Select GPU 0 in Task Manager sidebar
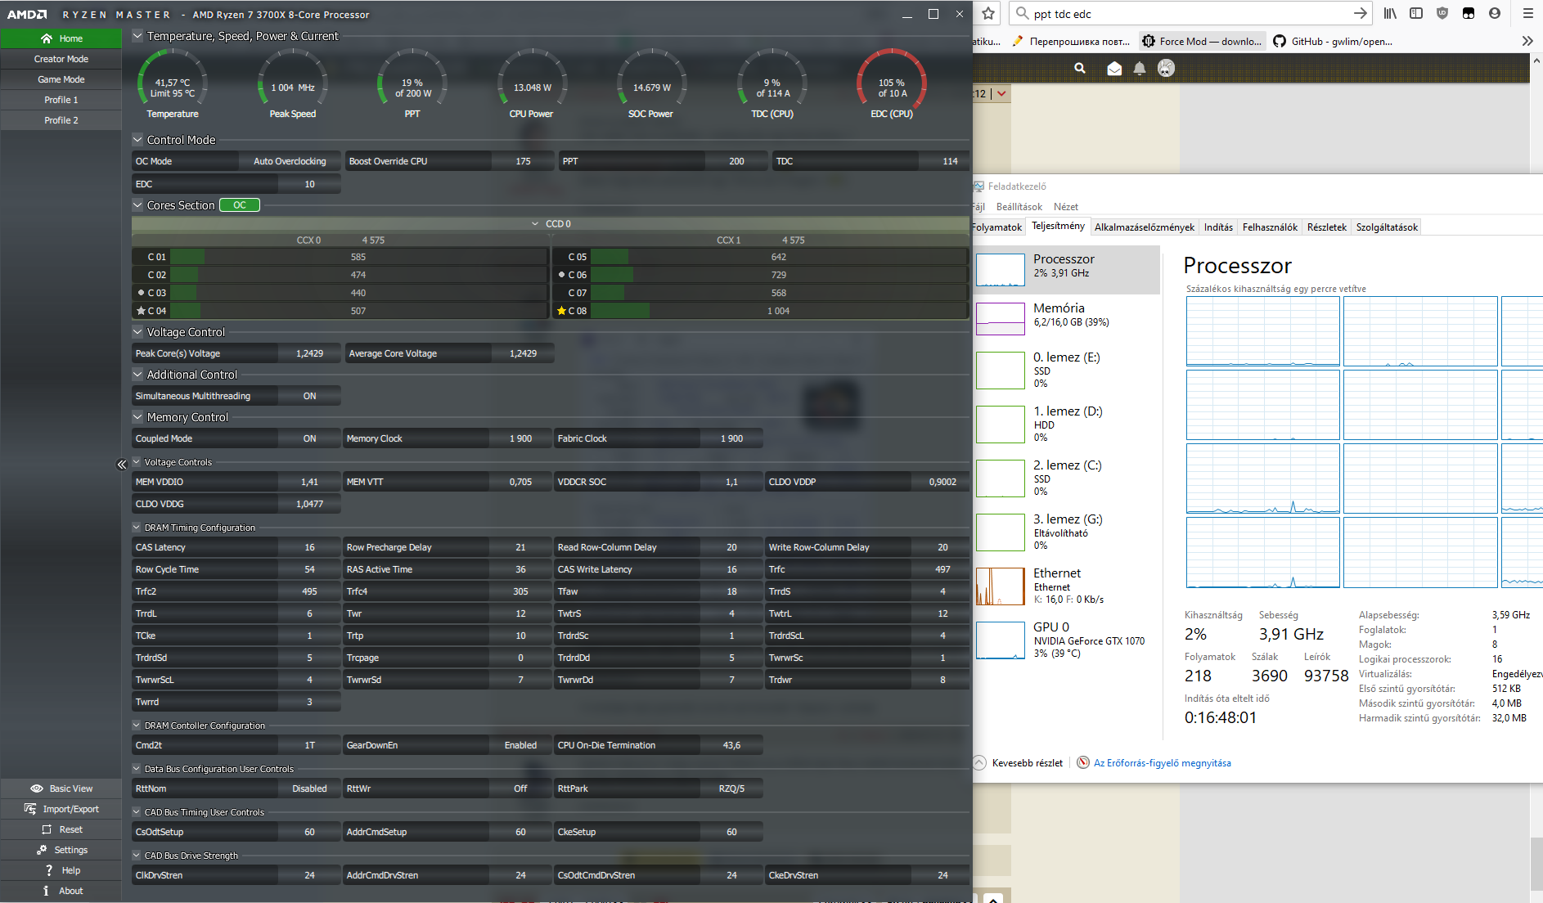Image resolution: width=1543 pixels, height=903 pixels. [x=1067, y=640]
